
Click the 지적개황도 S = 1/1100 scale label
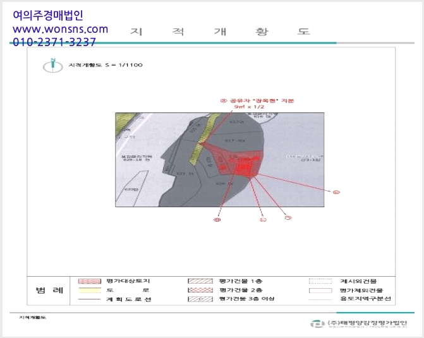click(106, 65)
